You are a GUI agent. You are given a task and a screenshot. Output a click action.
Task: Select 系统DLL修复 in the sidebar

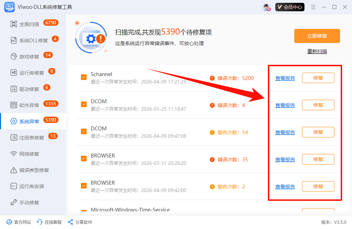point(33,41)
